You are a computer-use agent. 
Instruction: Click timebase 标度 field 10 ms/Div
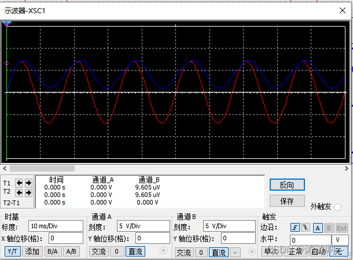[x=56, y=226]
